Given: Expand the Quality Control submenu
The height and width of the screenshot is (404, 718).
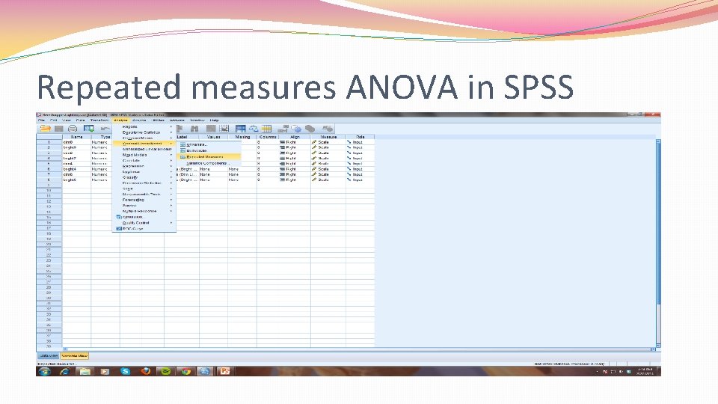Looking at the screenshot, I should point(144,223).
